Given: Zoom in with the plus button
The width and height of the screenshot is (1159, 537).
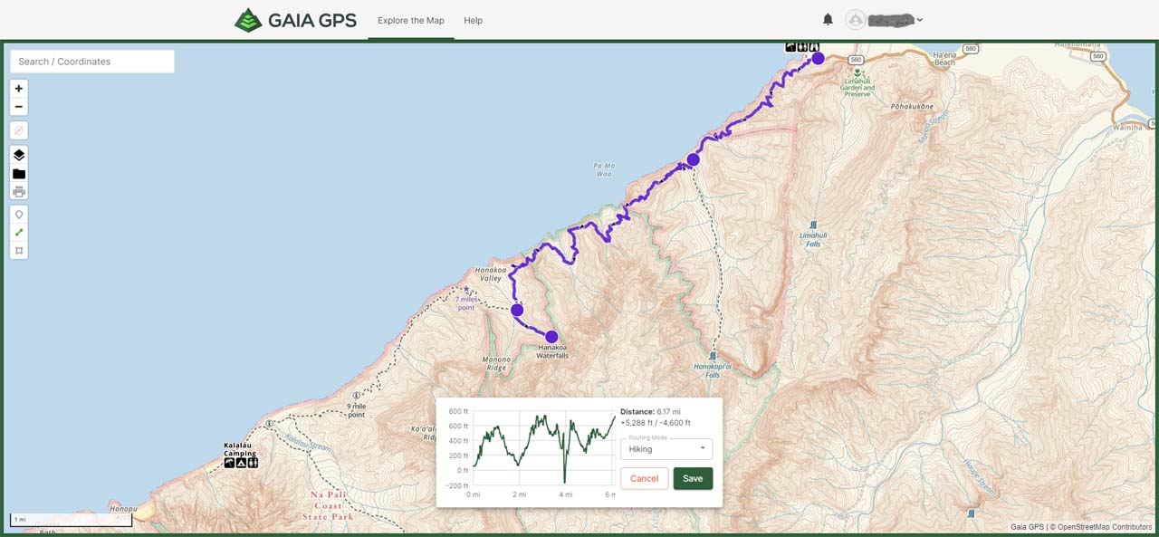Looking at the screenshot, I should coord(19,89).
